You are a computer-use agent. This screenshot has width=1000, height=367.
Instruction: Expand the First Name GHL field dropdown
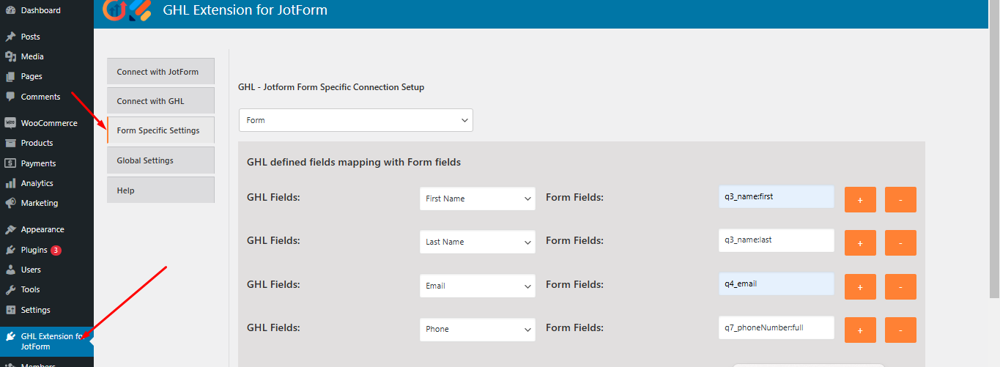[477, 199]
